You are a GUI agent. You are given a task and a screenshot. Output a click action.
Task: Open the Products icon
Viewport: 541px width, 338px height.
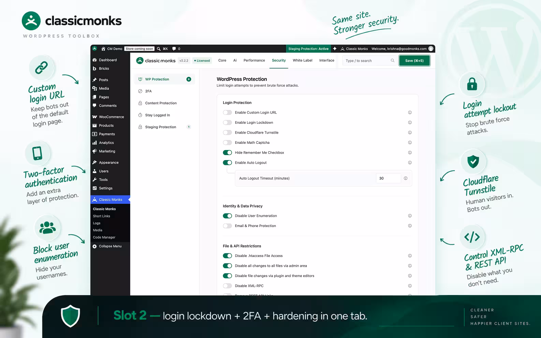point(94,125)
